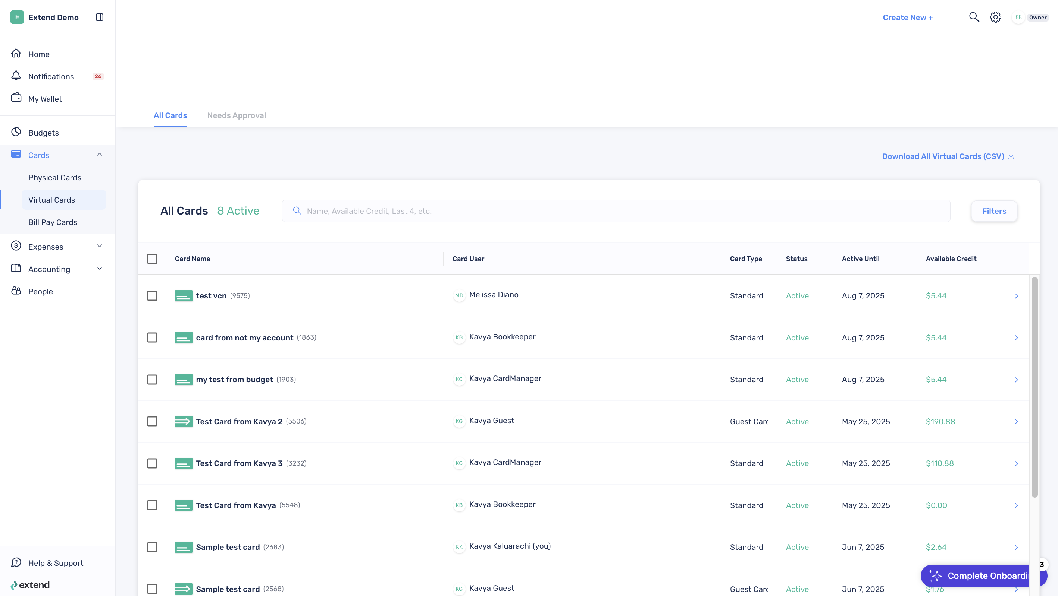This screenshot has width=1058, height=596.
Task: Toggle the select-all checkbox in table header
Action: click(x=152, y=259)
